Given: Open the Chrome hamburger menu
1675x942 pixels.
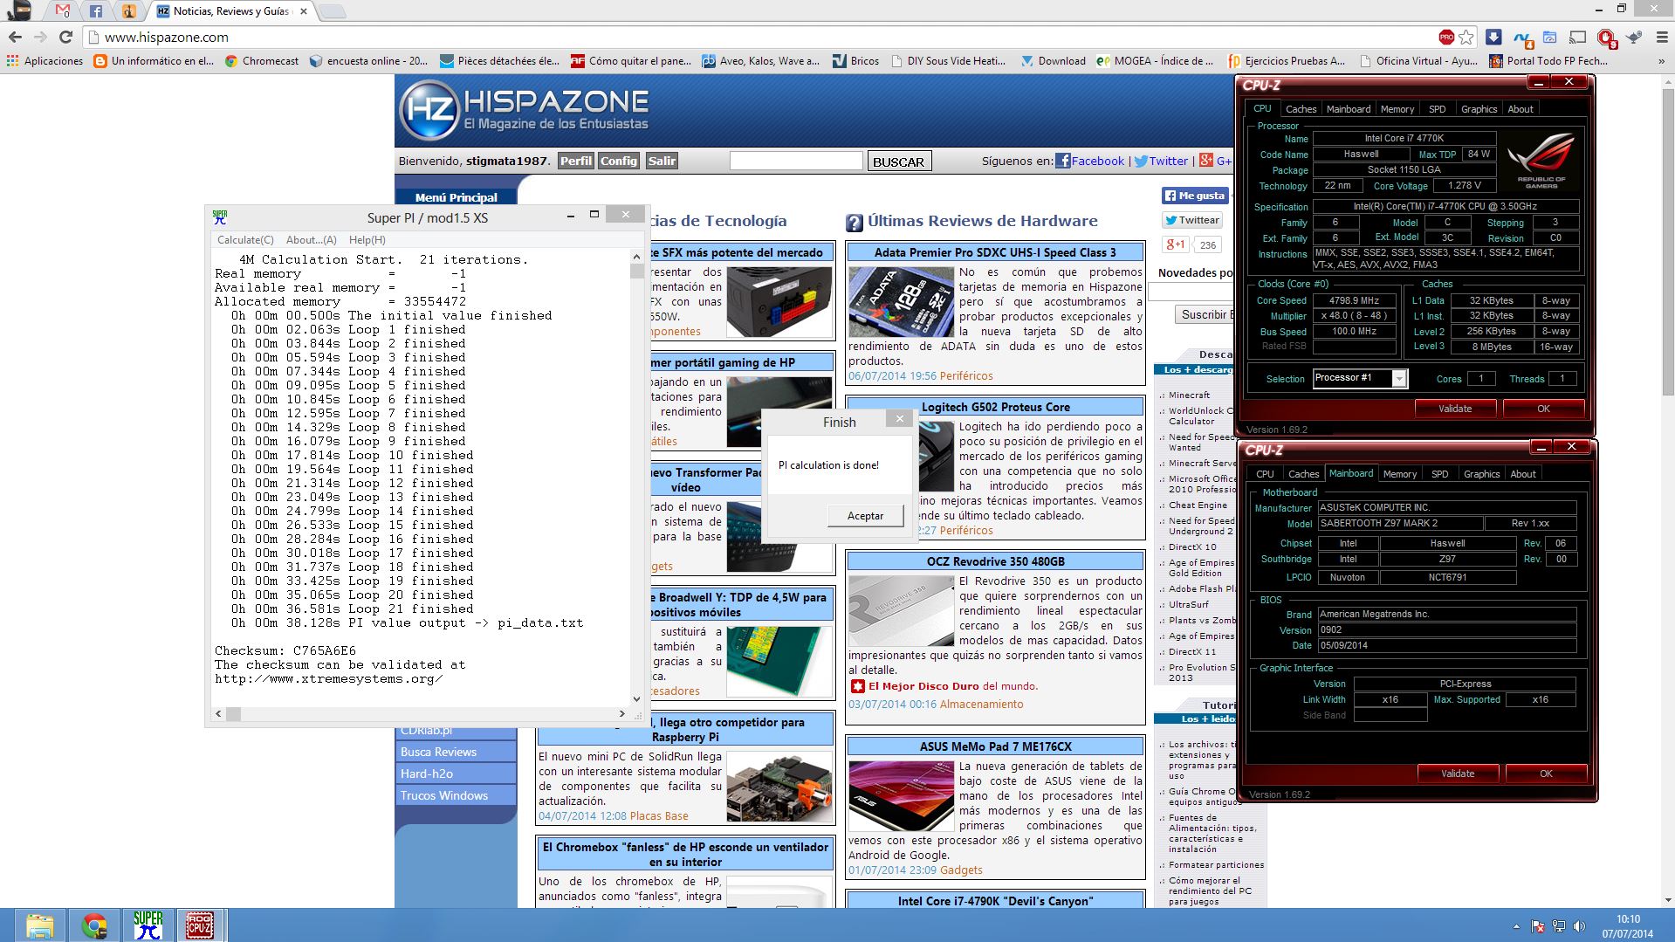Looking at the screenshot, I should tap(1660, 37).
